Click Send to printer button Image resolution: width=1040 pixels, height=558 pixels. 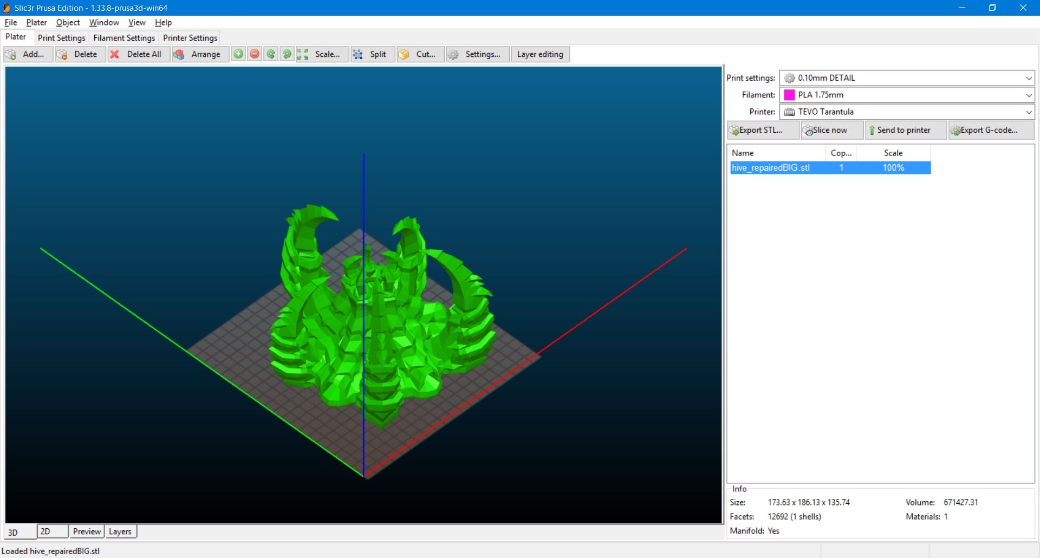pos(906,130)
